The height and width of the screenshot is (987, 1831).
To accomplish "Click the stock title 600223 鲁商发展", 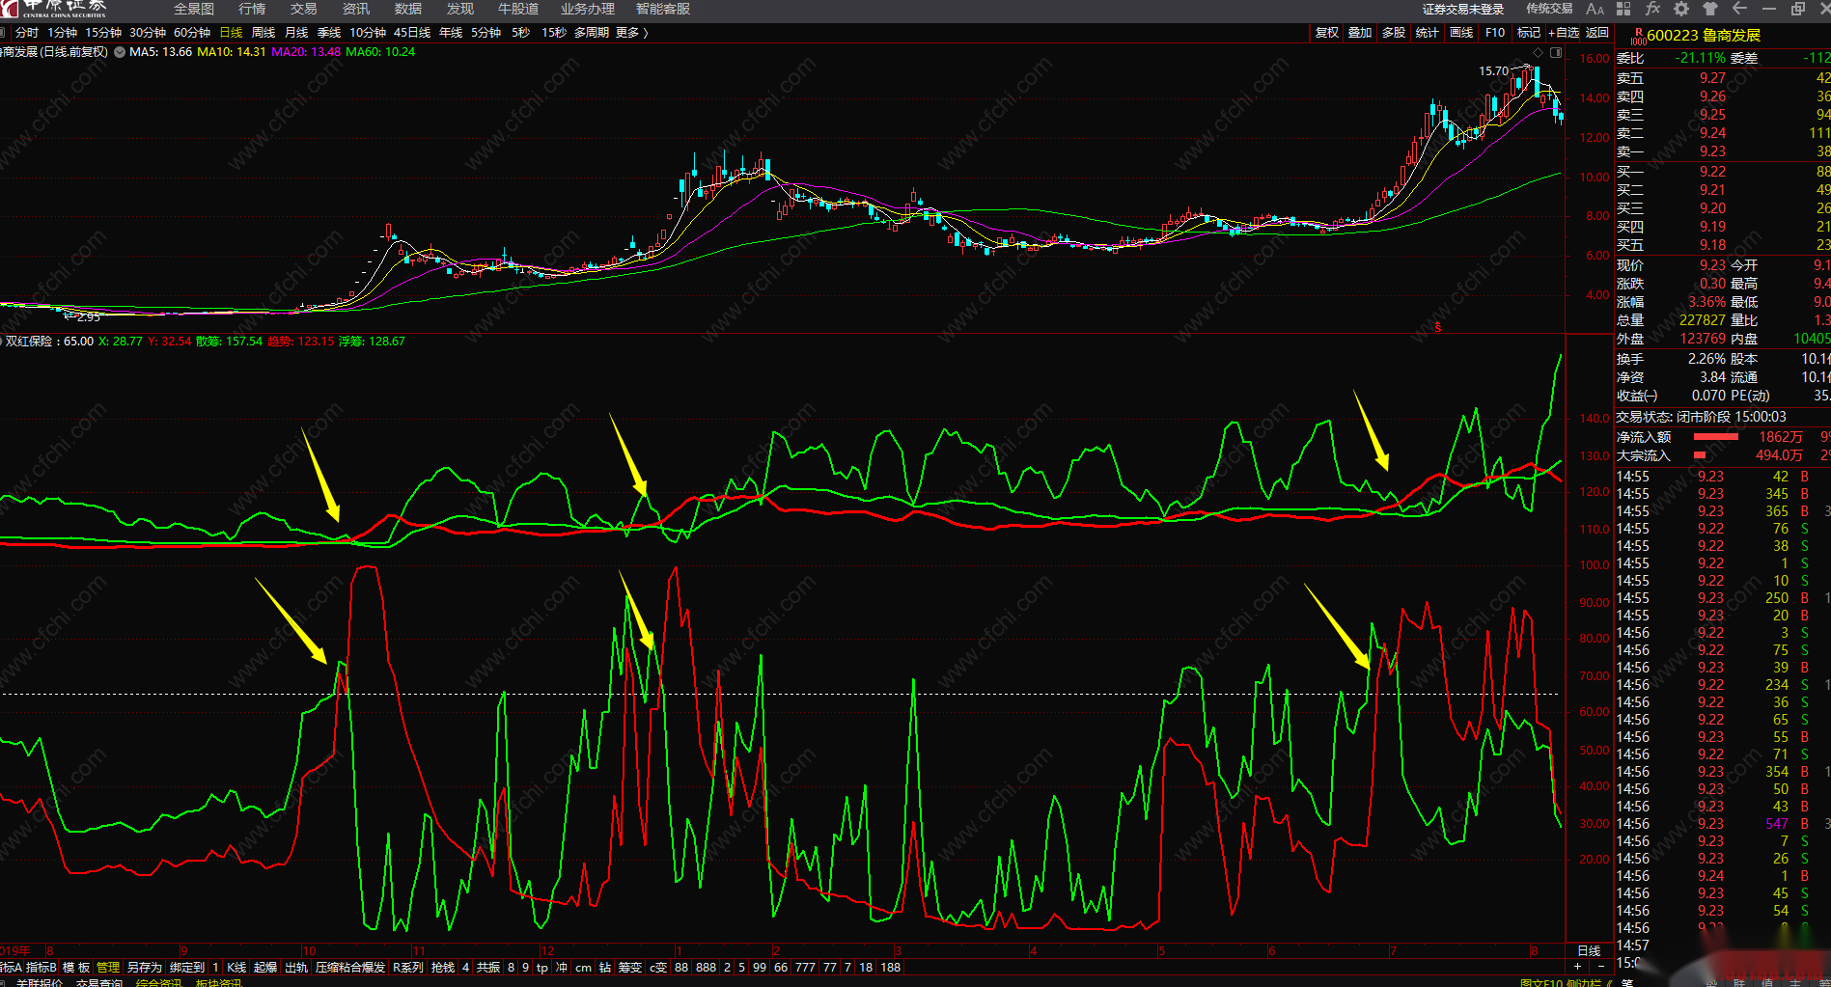I will [x=1704, y=36].
